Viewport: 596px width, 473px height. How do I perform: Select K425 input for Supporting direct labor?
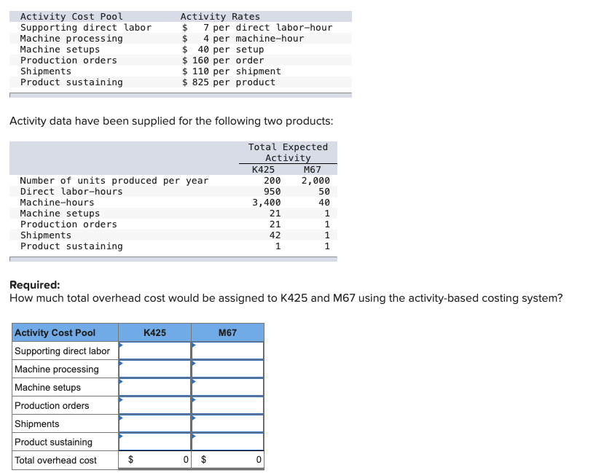click(154, 351)
